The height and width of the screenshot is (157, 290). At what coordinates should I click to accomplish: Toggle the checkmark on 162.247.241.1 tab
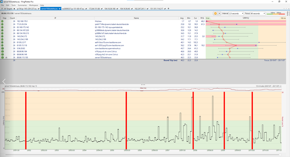(147, 9)
